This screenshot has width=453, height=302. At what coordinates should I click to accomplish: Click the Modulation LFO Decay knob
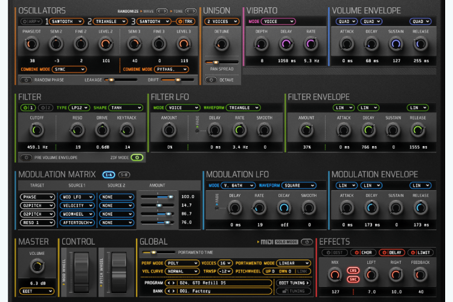[x=284, y=208]
